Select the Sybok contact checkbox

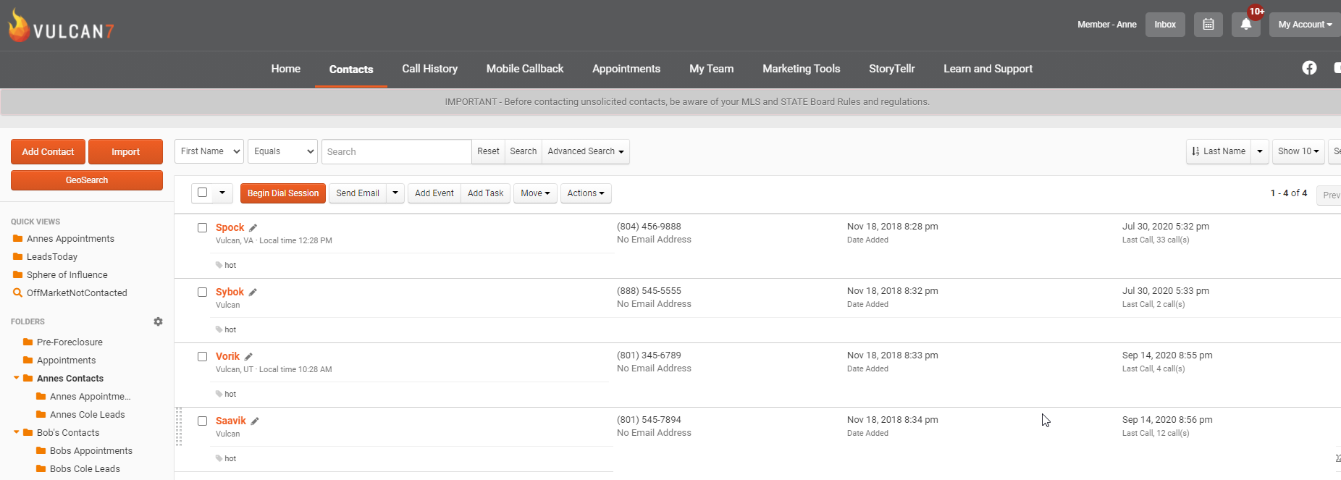coord(203,292)
